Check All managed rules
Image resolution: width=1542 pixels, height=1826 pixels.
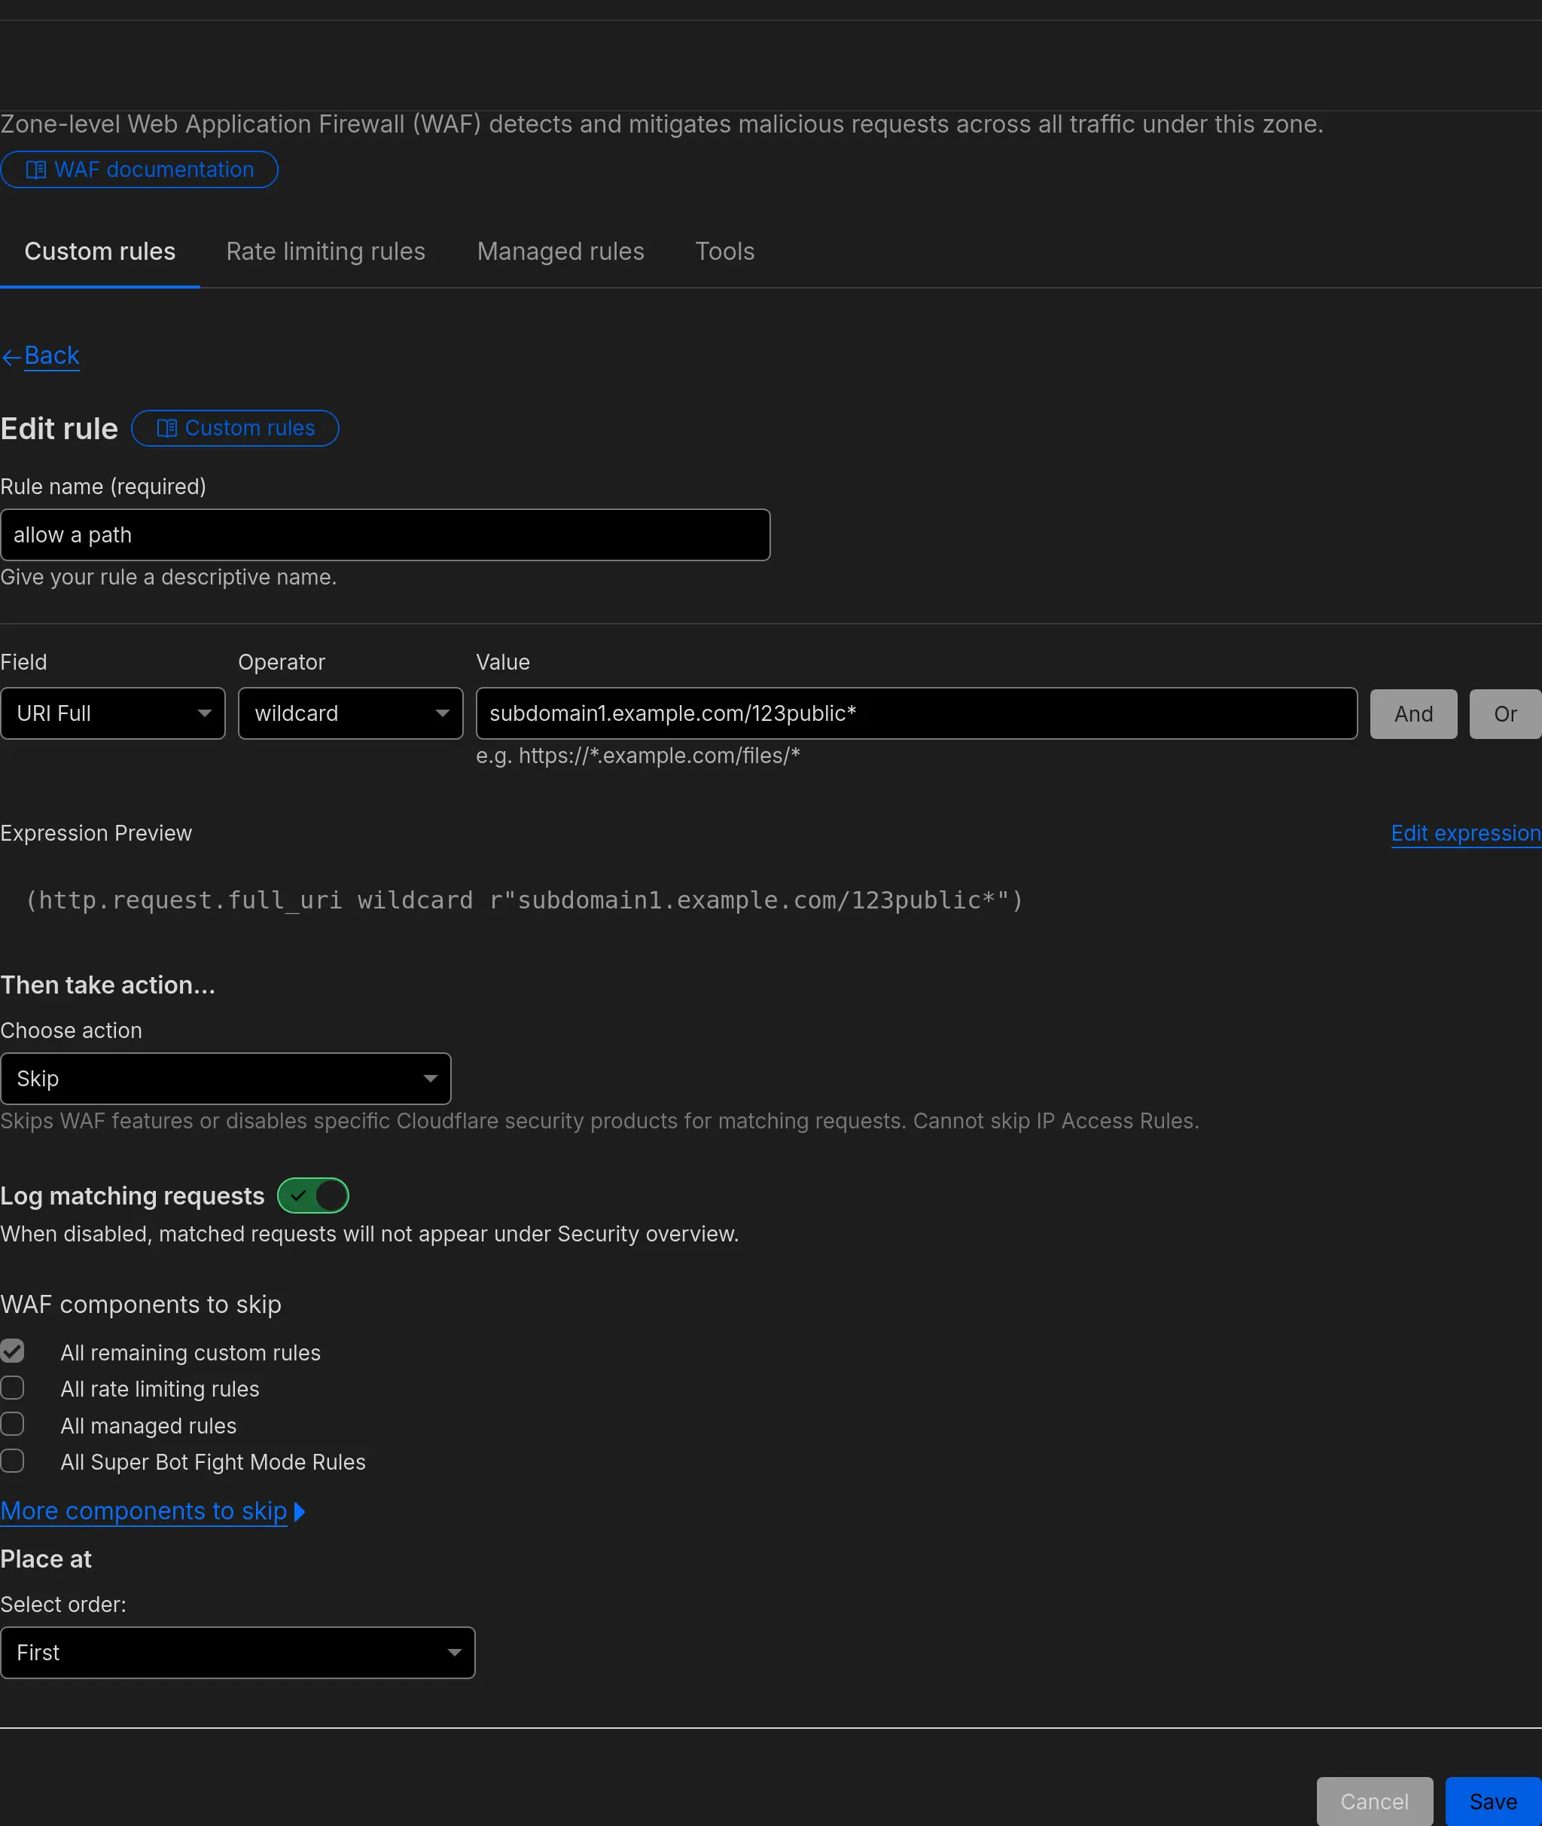(x=13, y=1424)
